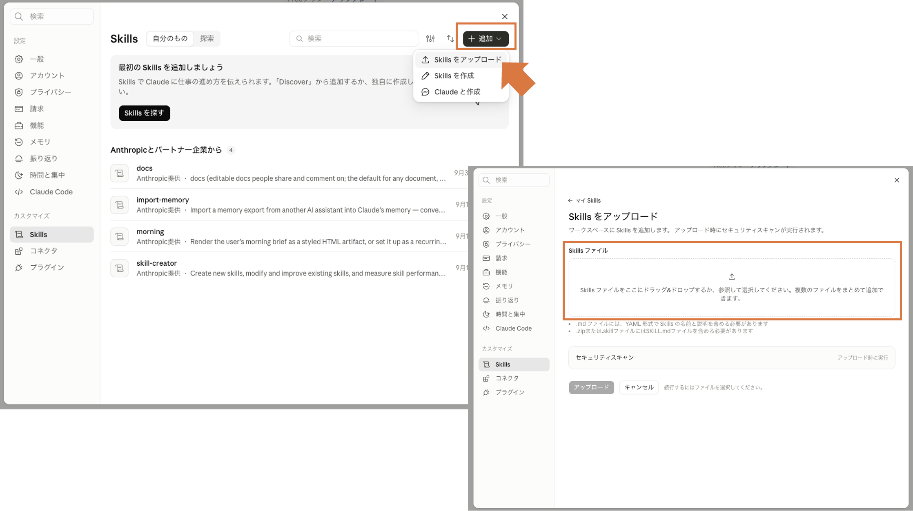The height and width of the screenshot is (511, 913).
Task: Go back via マイ Skills link
Action: coord(584,200)
